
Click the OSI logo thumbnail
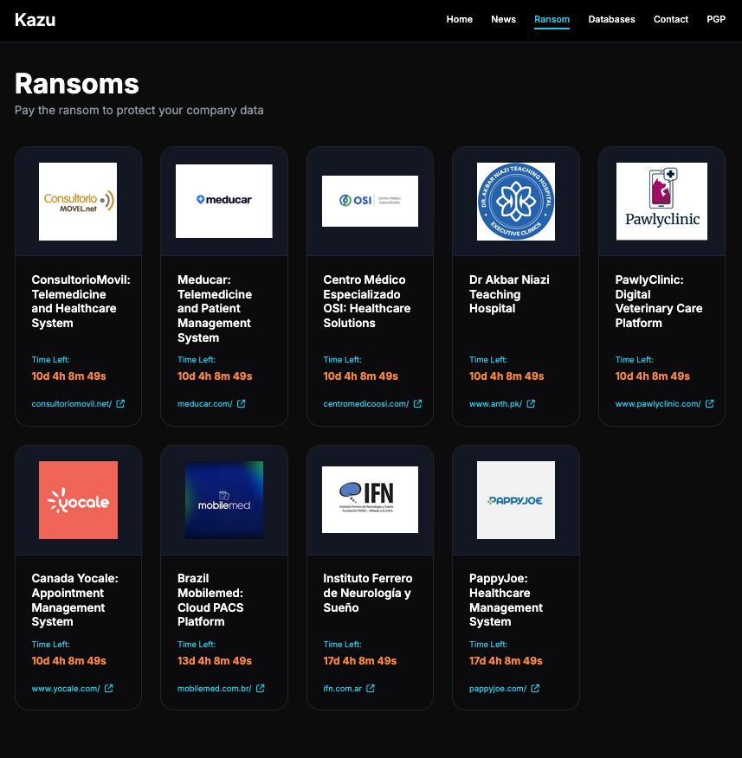(370, 201)
